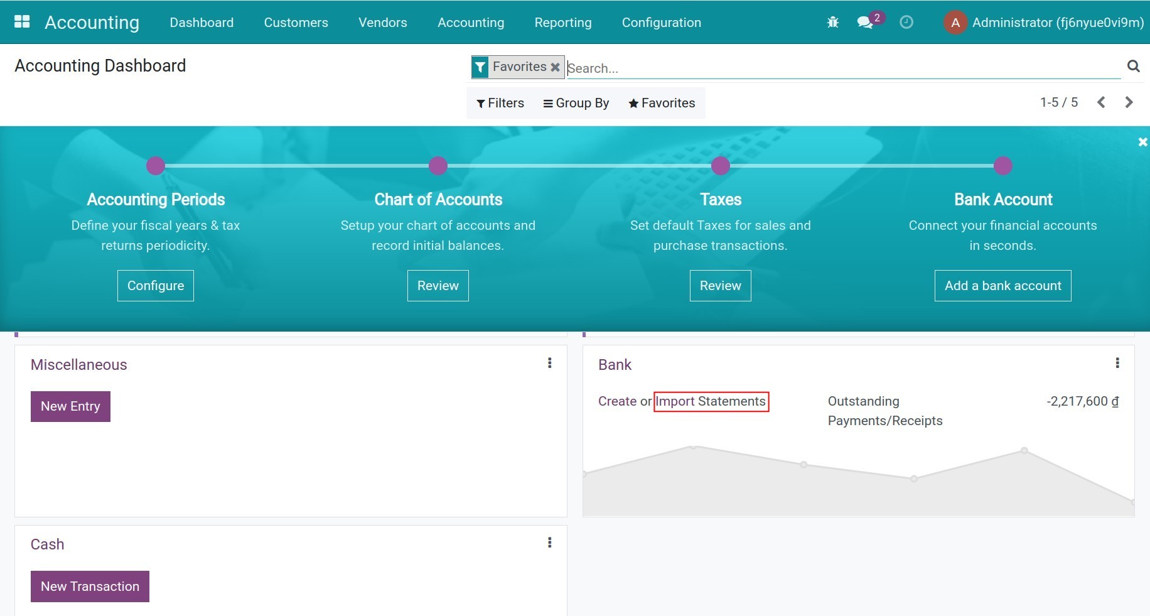Focus the Search input field
Image resolution: width=1150 pixels, height=616 pixels.
coord(841,68)
